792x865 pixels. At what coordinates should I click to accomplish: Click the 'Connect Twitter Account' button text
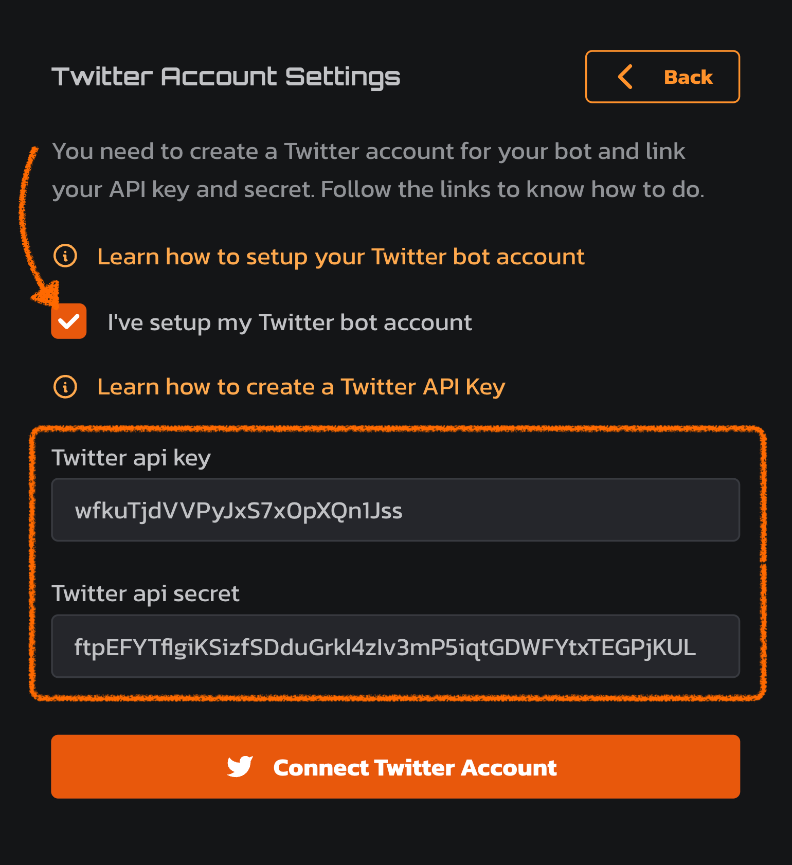tap(415, 767)
